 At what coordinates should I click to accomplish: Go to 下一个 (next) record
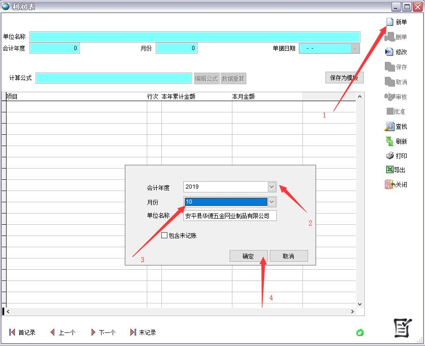[93, 332]
